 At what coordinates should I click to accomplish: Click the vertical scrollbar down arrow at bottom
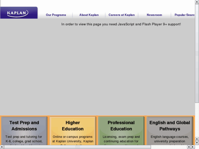coord(197,143)
